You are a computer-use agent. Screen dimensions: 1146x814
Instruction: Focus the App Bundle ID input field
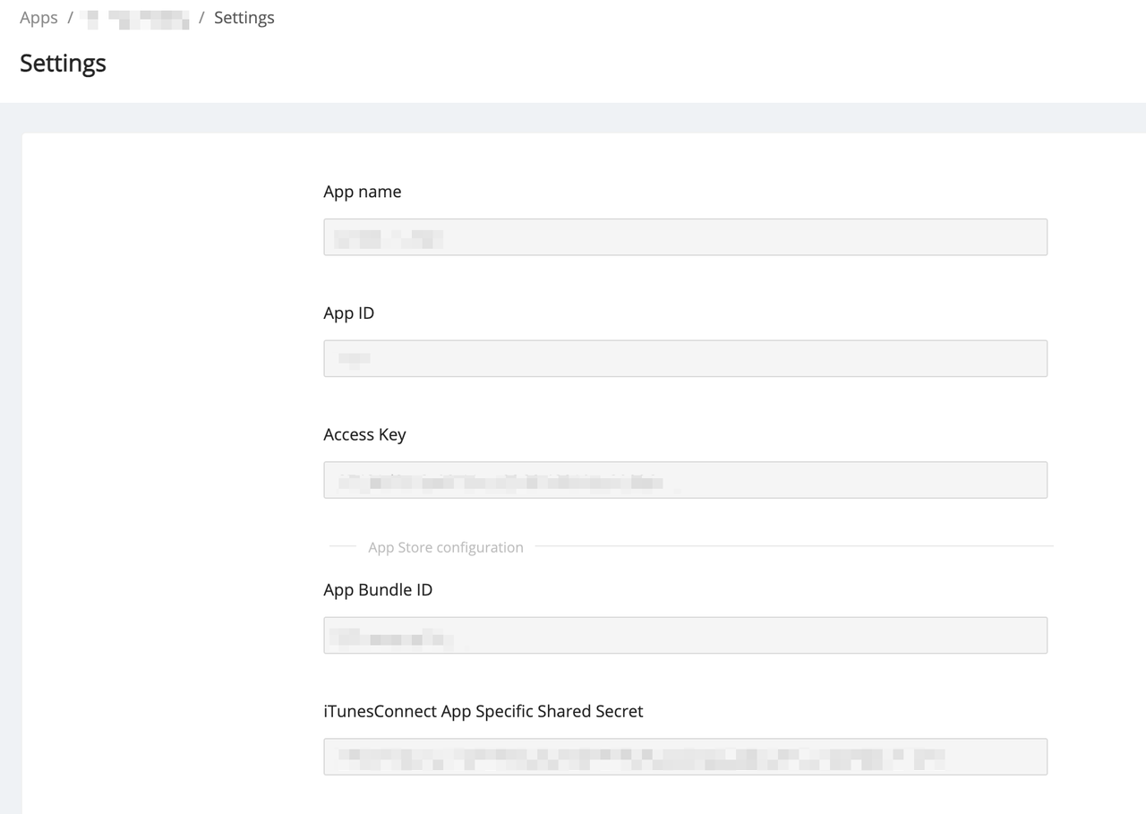(685, 635)
